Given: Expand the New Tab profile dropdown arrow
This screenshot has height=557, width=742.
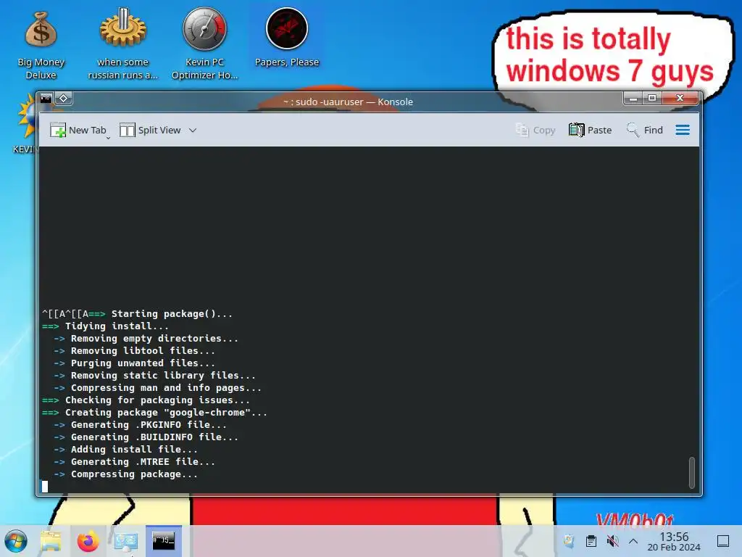Looking at the screenshot, I should pyautogui.click(x=108, y=138).
